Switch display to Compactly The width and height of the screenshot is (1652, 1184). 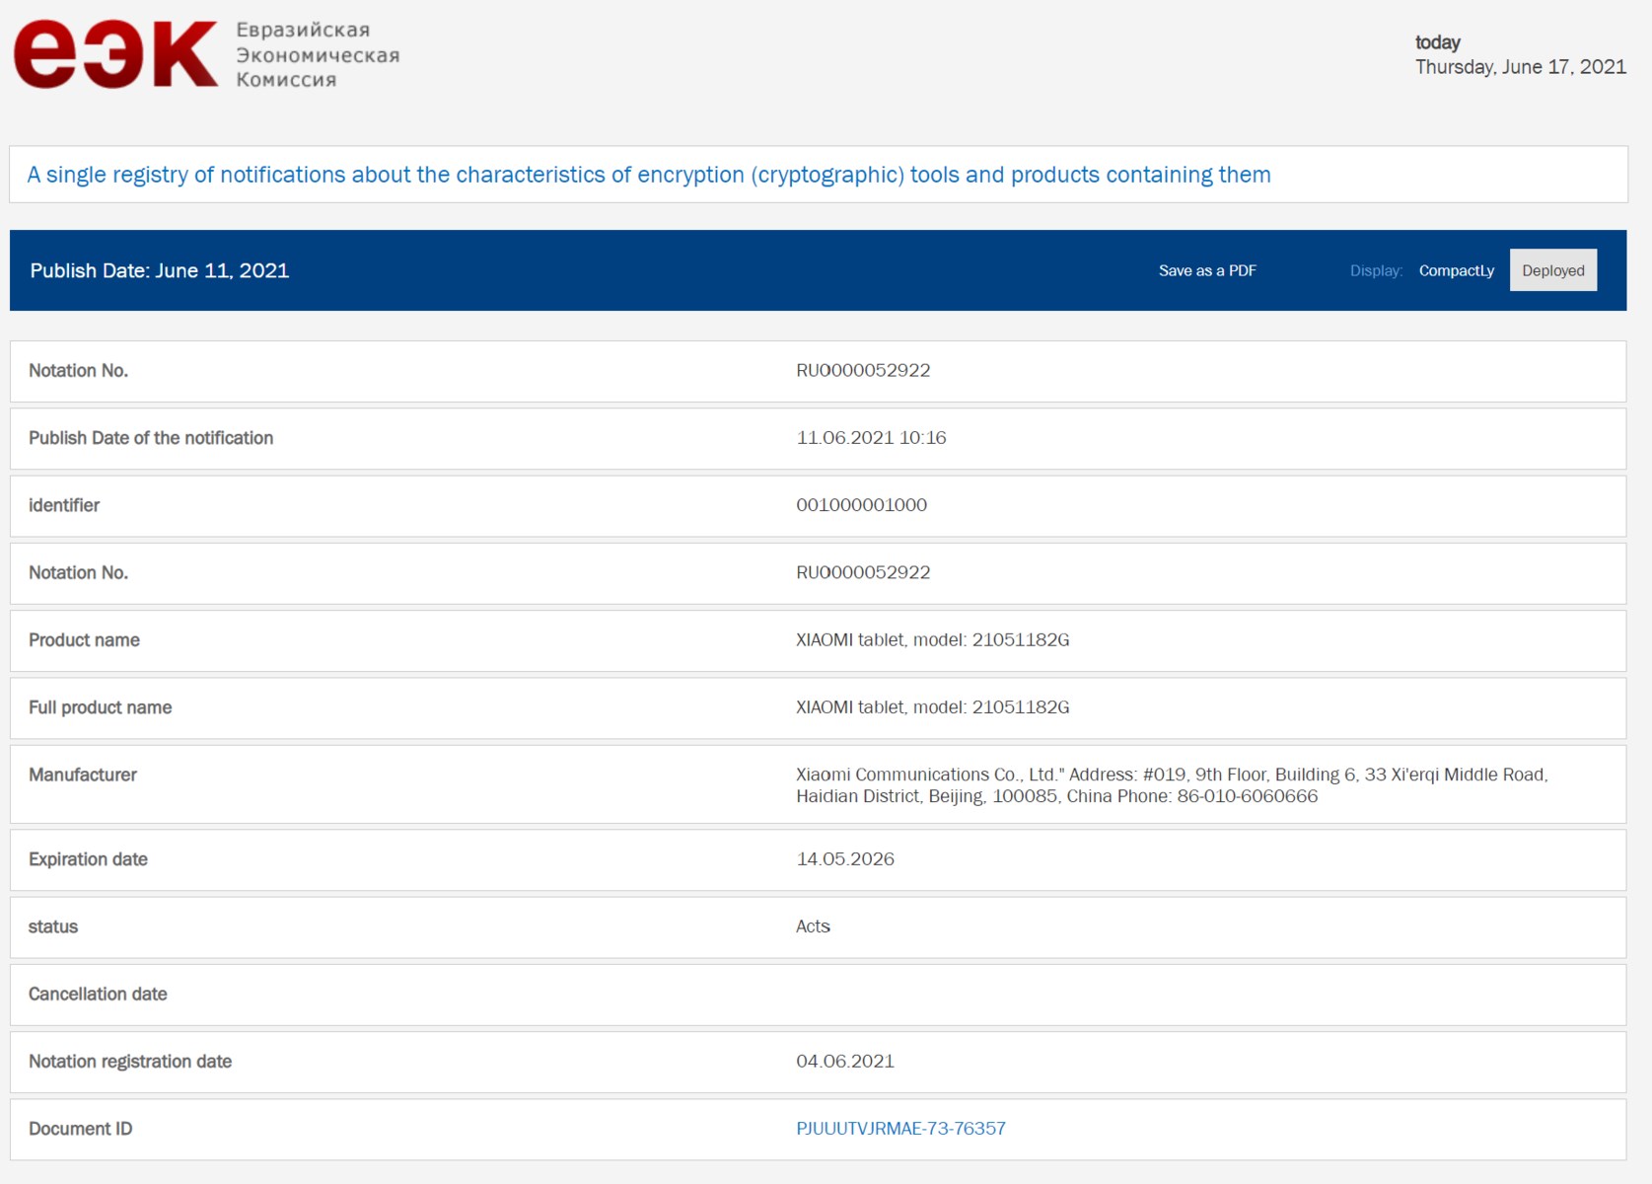[1457, 270]
